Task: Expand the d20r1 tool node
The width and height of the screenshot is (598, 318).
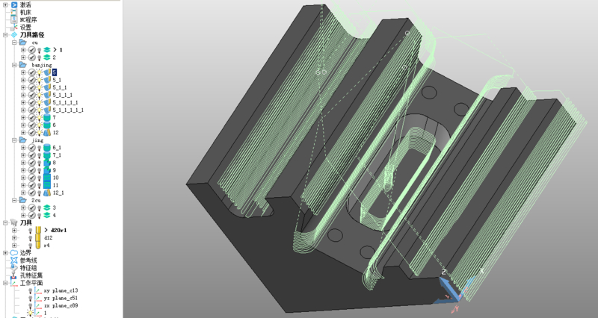Action: click(x=14, y=230)
